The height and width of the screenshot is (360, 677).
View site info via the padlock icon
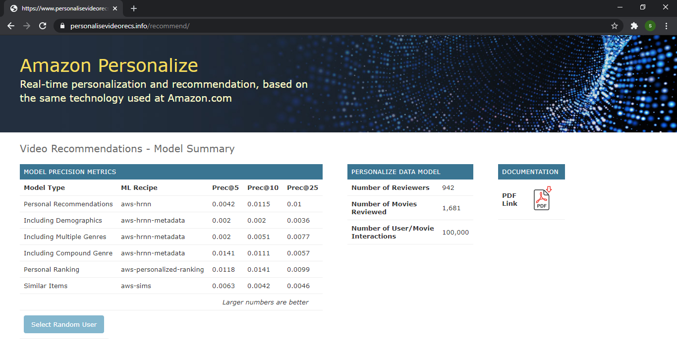click(62, 26)
